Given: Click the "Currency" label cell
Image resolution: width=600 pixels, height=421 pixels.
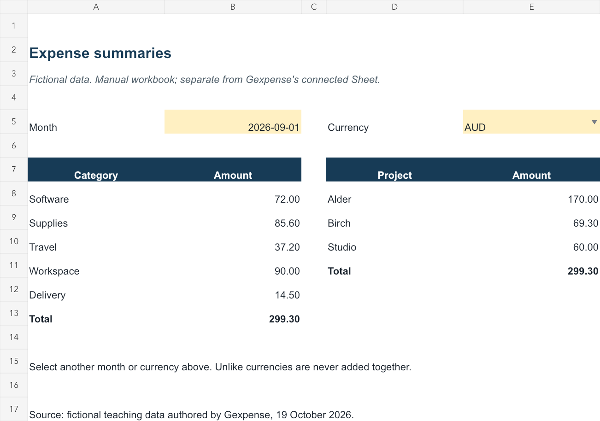Looking at the screenshot, I should [394, 122].
